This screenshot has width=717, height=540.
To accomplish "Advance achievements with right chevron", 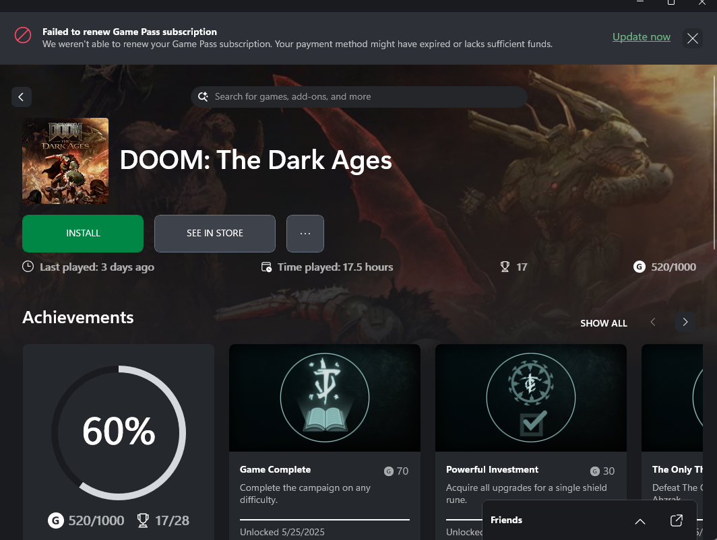I will pyautogui.click(x=685, y=322).
